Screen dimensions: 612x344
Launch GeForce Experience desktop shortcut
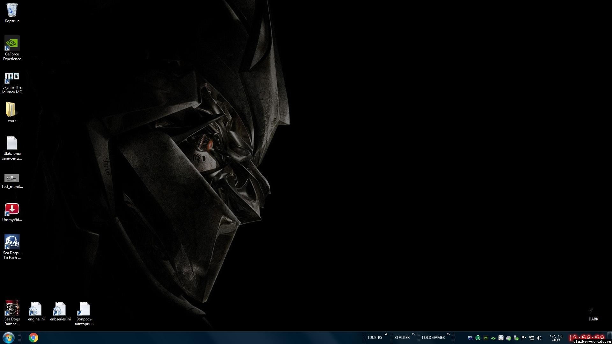point(12,48)
